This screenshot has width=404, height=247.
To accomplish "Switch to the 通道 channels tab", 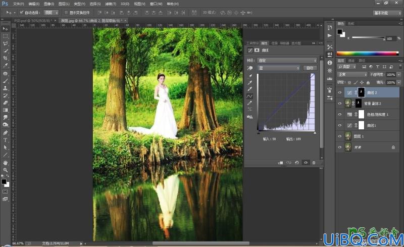I will coord(351,61).
